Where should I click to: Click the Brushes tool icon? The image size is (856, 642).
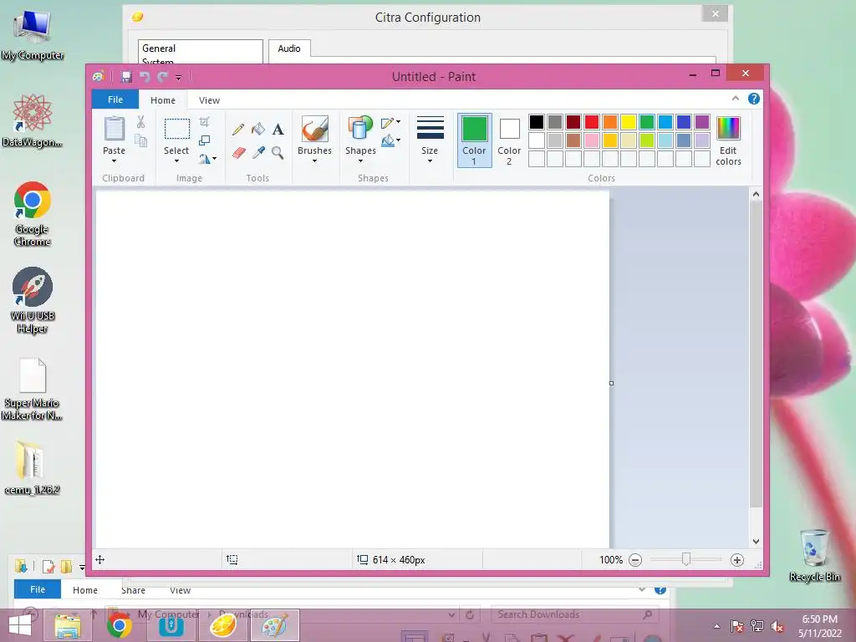[x=315, y=129]
